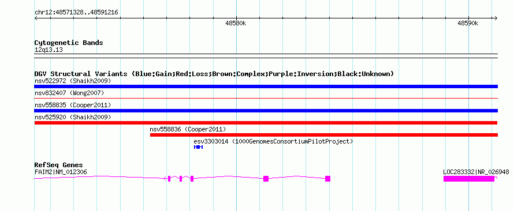Open nsv832407 (Wong2007) label
This screenshot has height=211, width=514.
pyautogui.click(x=69, y=93)
